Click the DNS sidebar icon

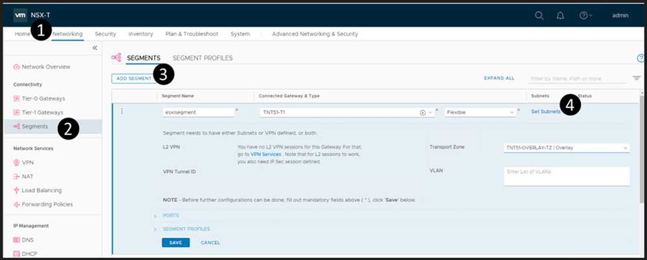point(16,240)
